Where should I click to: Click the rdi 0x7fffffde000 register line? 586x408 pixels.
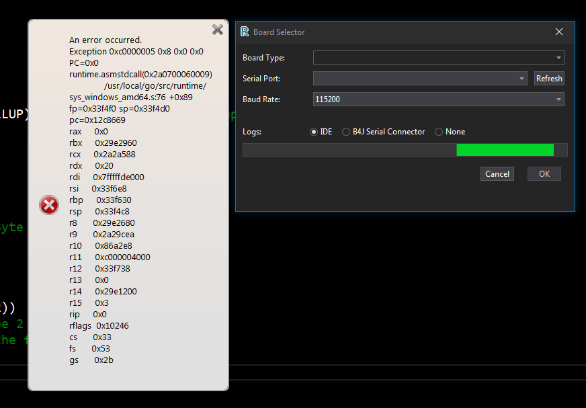click(x=106, y=177)
